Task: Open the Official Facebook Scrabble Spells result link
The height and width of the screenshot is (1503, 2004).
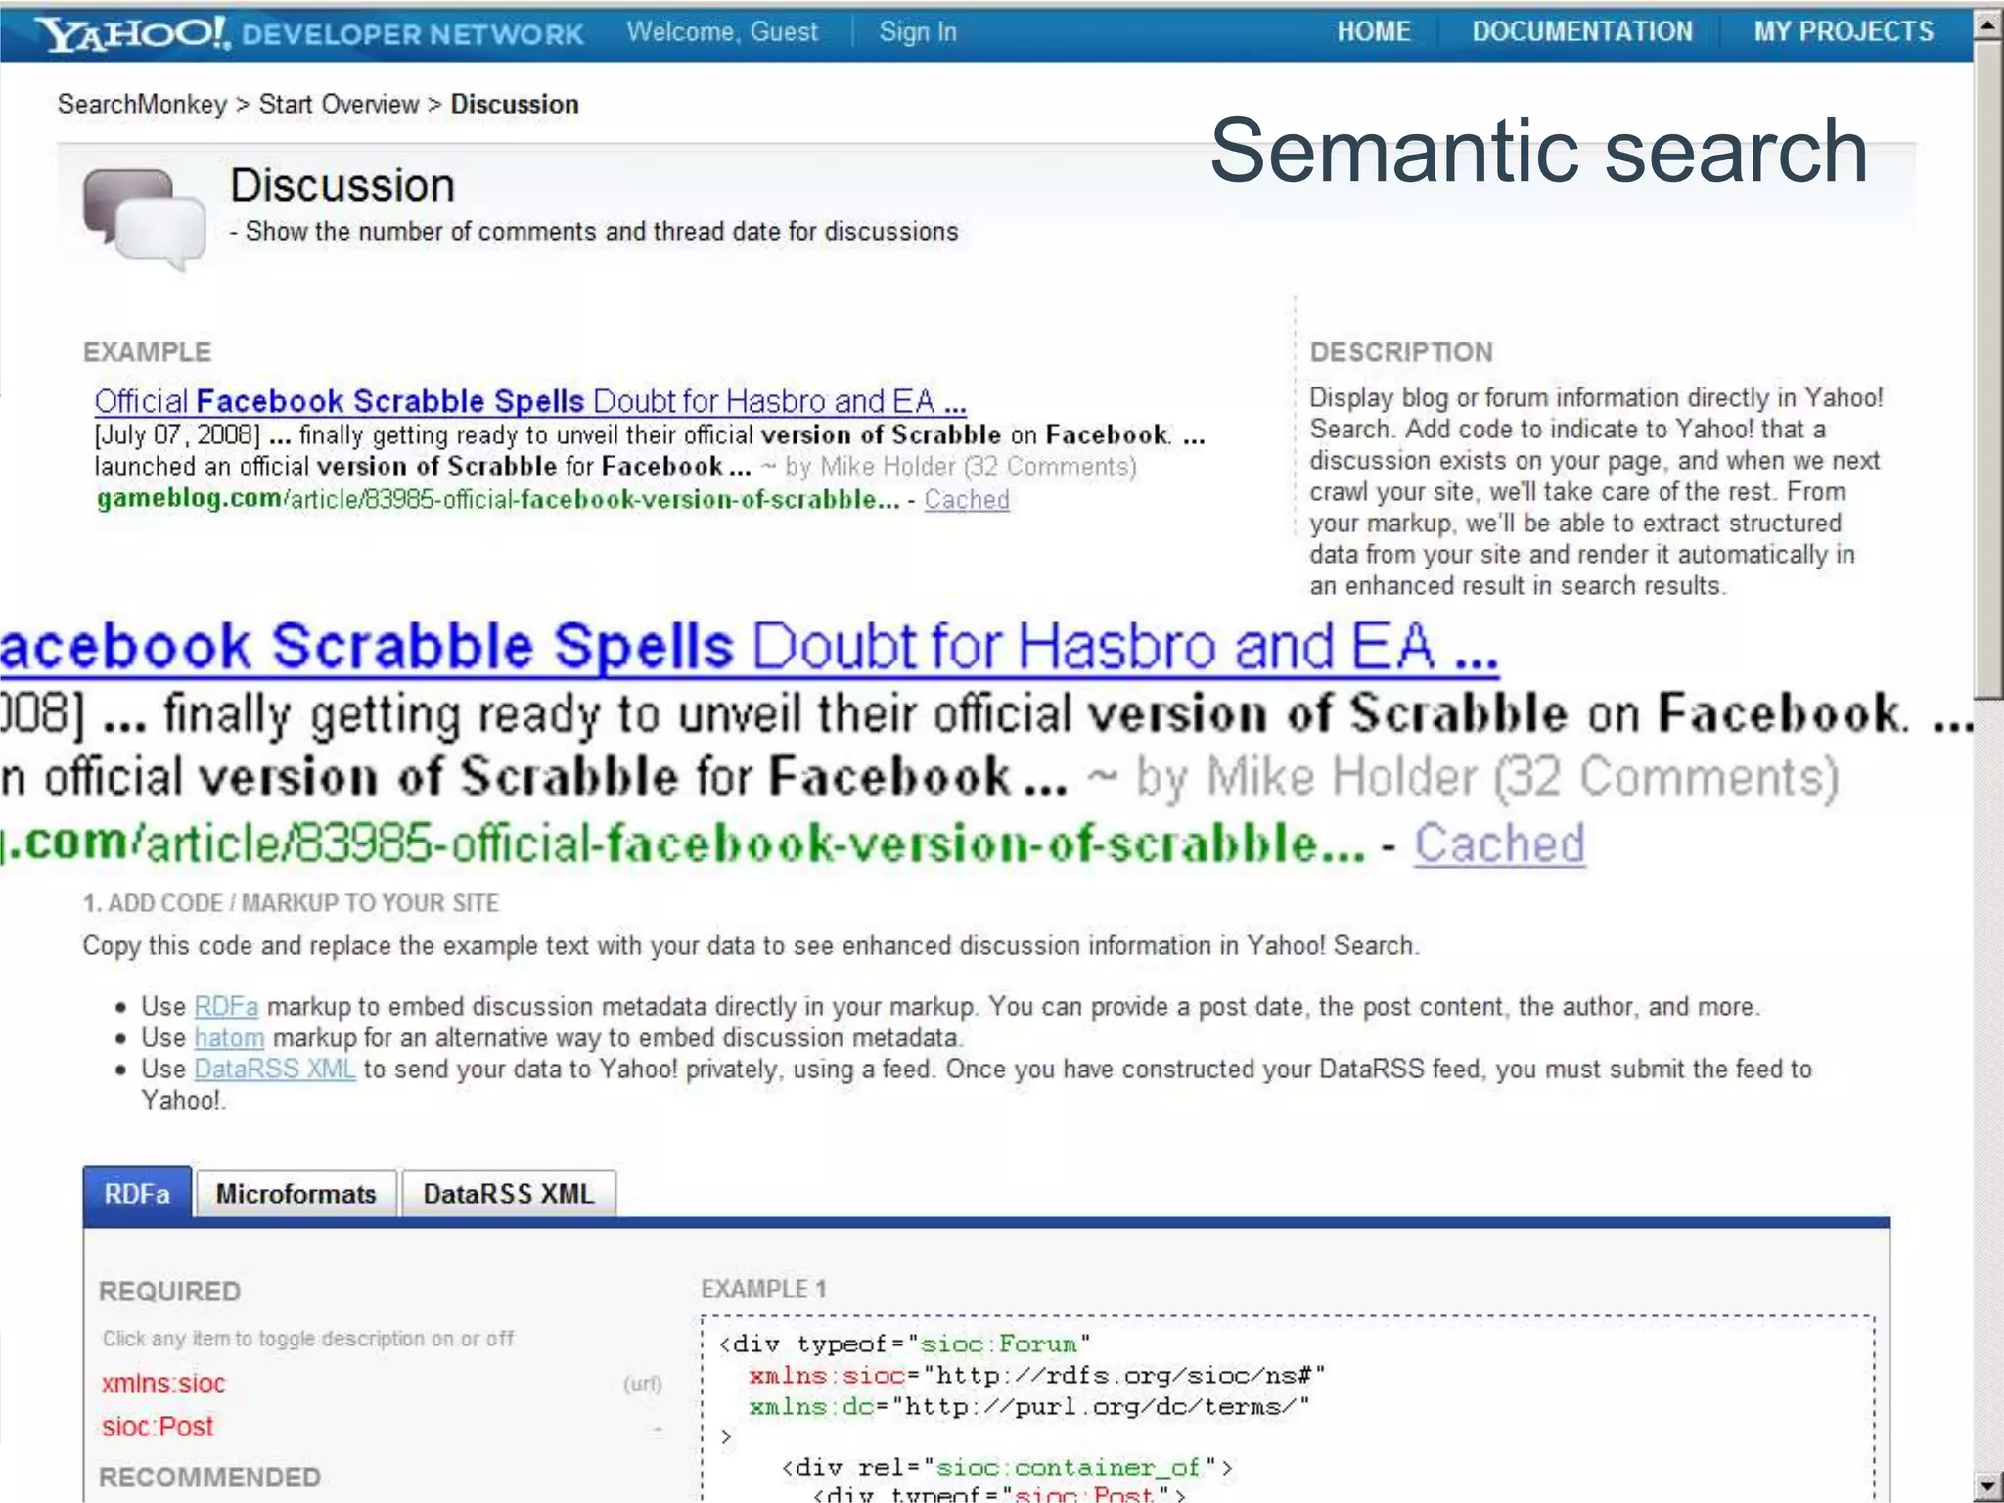Action: coord(529,401)
